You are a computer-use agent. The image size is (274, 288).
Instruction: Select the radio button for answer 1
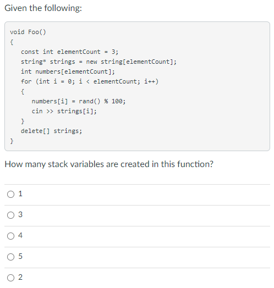[10, 194]
